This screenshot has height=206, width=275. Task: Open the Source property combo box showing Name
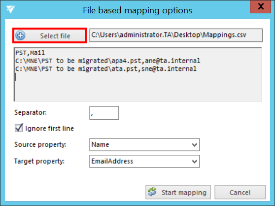[x=144, y=144]
